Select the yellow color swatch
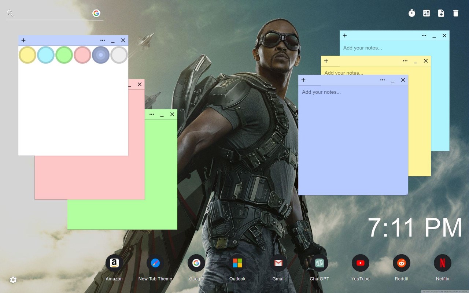469x293 pixels. pyautogui.click(x=27, y=55)
